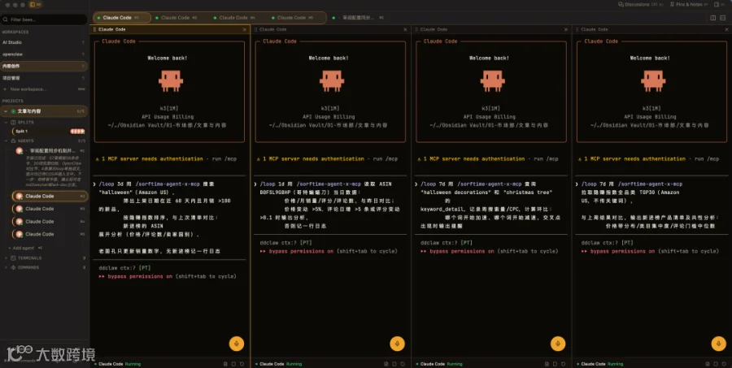The width and height of the screenshot is (732, 368).
Task: Select highlighted Claude Code agent in sidebar
Action: 50,196
